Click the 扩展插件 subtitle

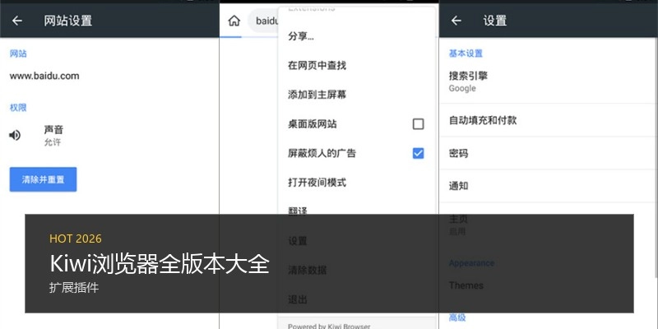point(74,288)
